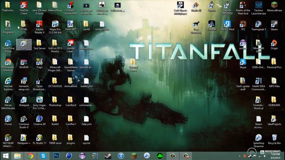Select the Cinema 4D desktop shortcut
This screenshot has height=160, width=285.
click(40, 120)
